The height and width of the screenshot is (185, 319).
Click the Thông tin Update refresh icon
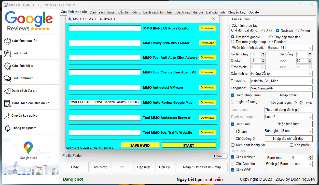8,128
